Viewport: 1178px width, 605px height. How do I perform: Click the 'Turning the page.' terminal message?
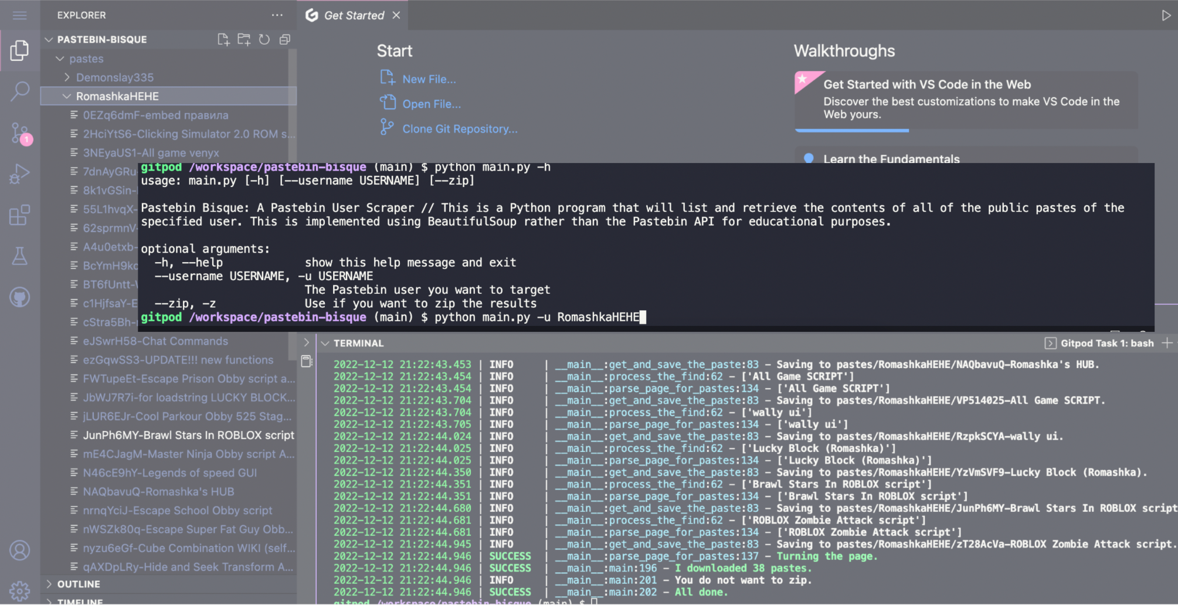point(827,556)
